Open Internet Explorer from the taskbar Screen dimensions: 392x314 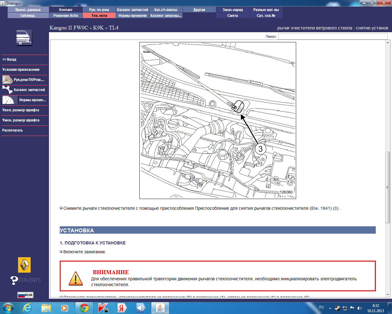pos(27,308)
